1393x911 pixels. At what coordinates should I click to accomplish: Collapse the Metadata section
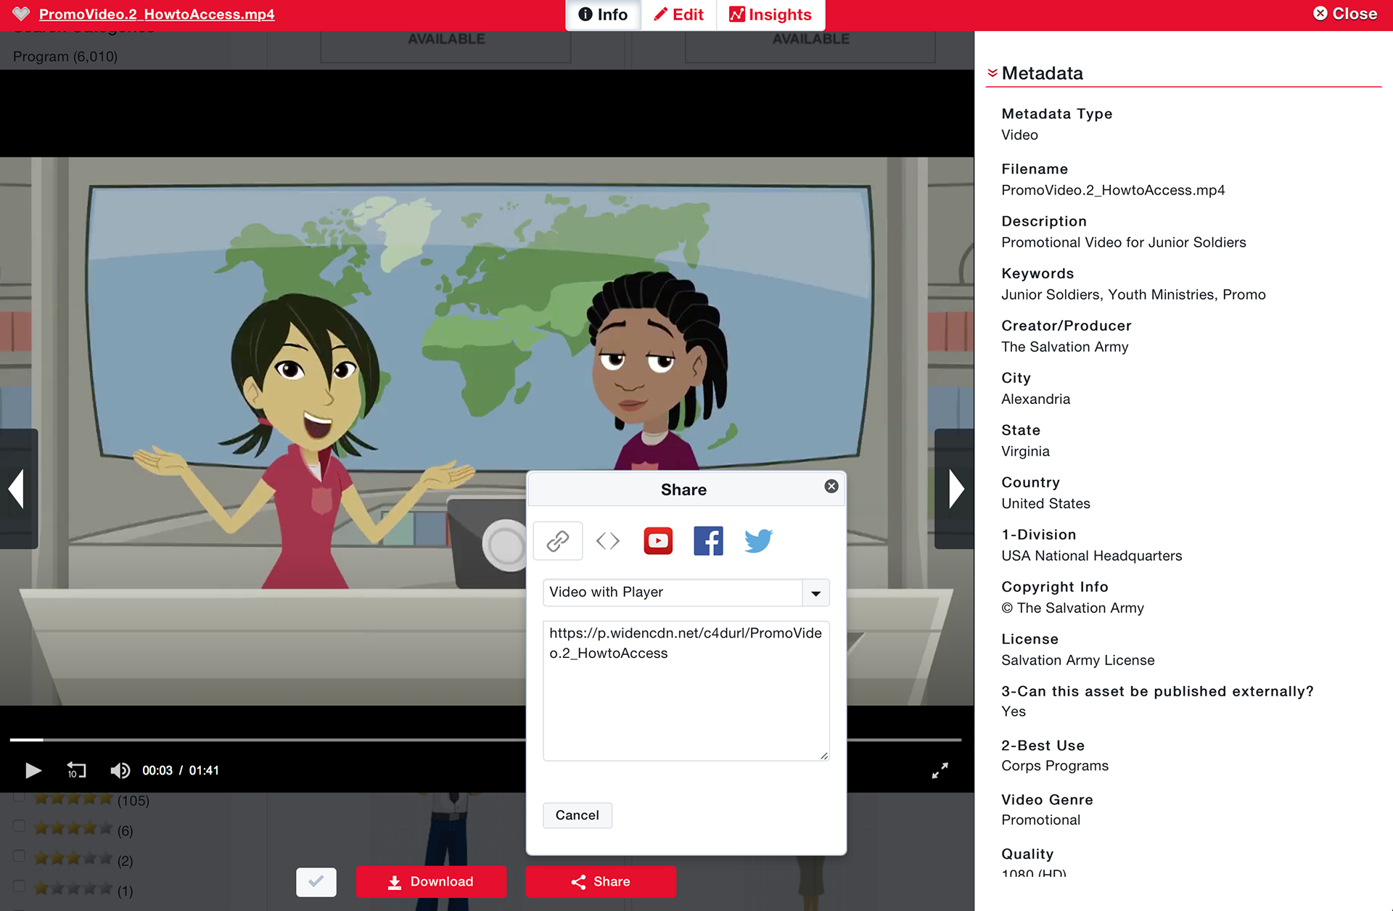[x=993, y=73]
